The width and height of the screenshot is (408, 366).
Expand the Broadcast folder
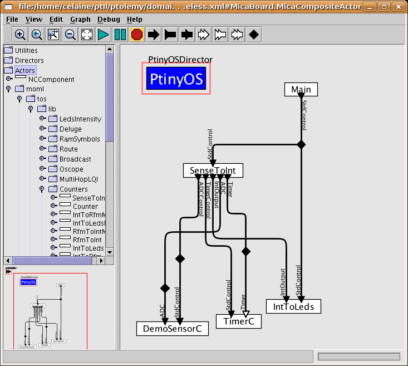(x=42, y=158)
